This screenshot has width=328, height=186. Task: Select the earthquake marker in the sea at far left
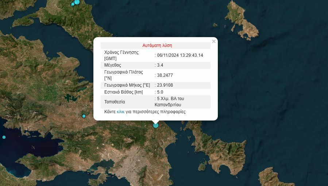point(4,137)
